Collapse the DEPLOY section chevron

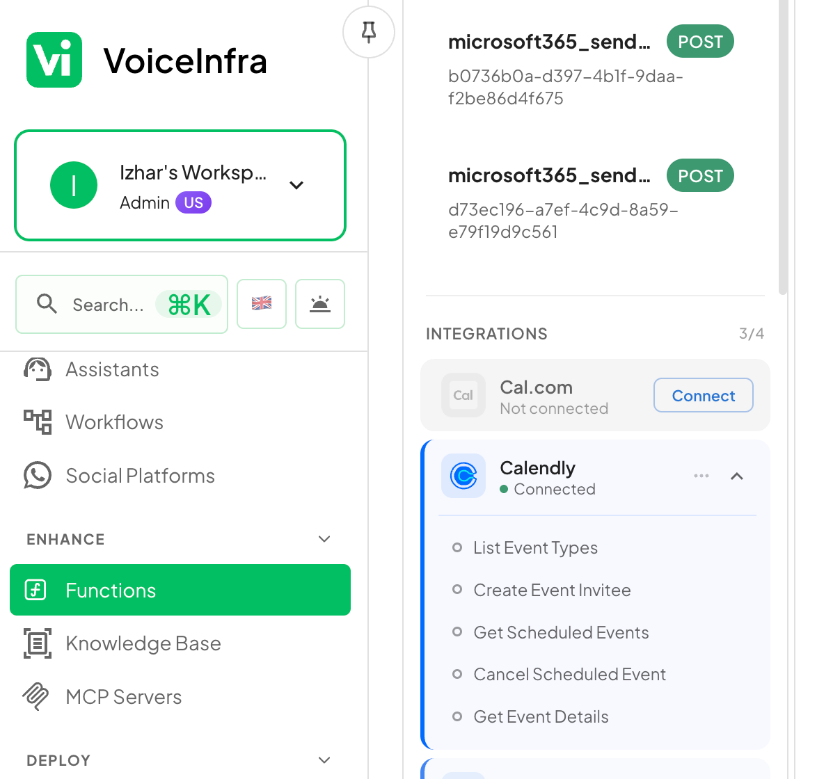point(324,760)
